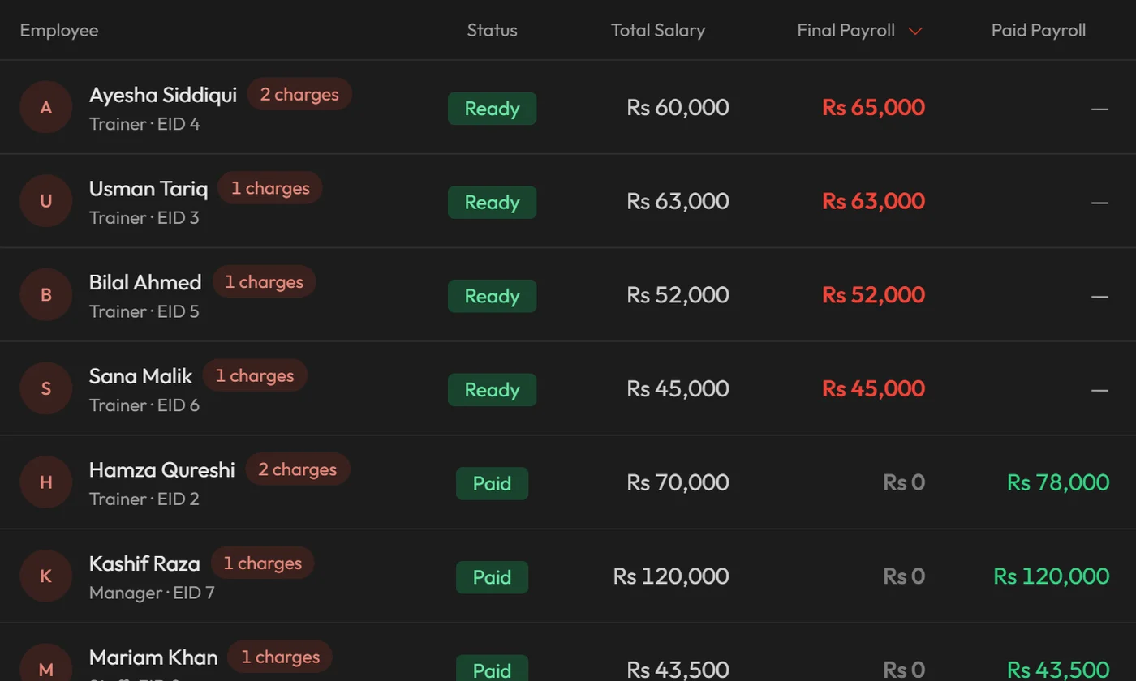
Task: Sort by Final Payroll column header
Action: coord(846,31)
